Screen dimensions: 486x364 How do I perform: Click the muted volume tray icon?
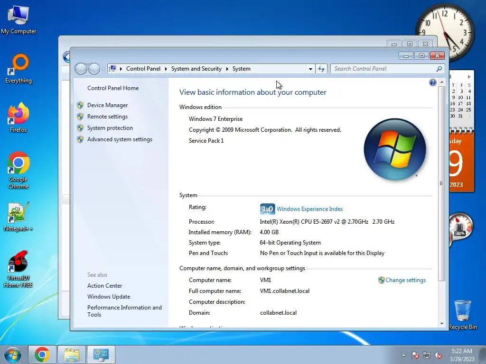(x=438, y=355)
